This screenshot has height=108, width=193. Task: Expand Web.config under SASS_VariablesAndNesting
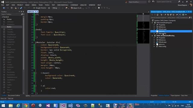tap(154, 46)
